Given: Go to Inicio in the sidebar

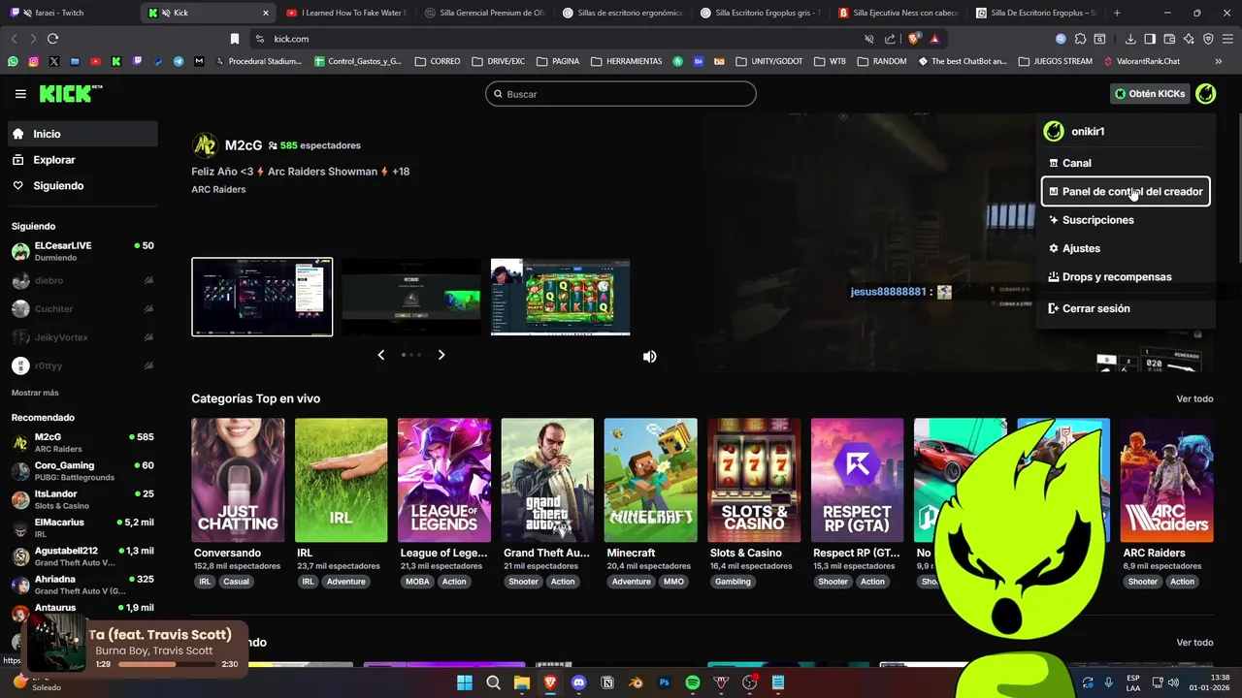Looking at the screenshot, I should 82,134.
